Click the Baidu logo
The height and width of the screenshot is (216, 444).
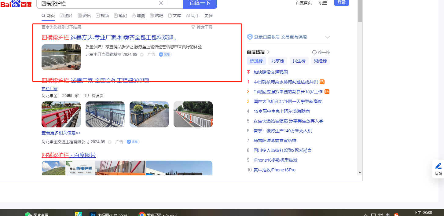tap(16, 4)
